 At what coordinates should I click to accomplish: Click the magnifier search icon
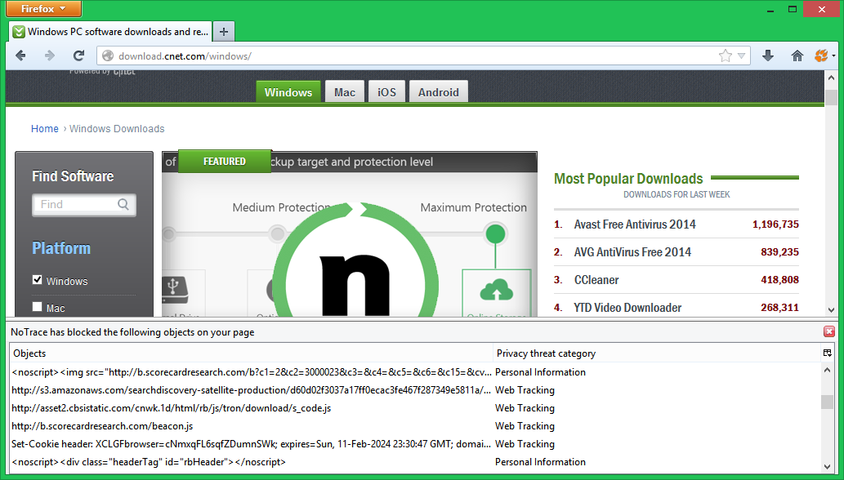[x=123, y=204]
